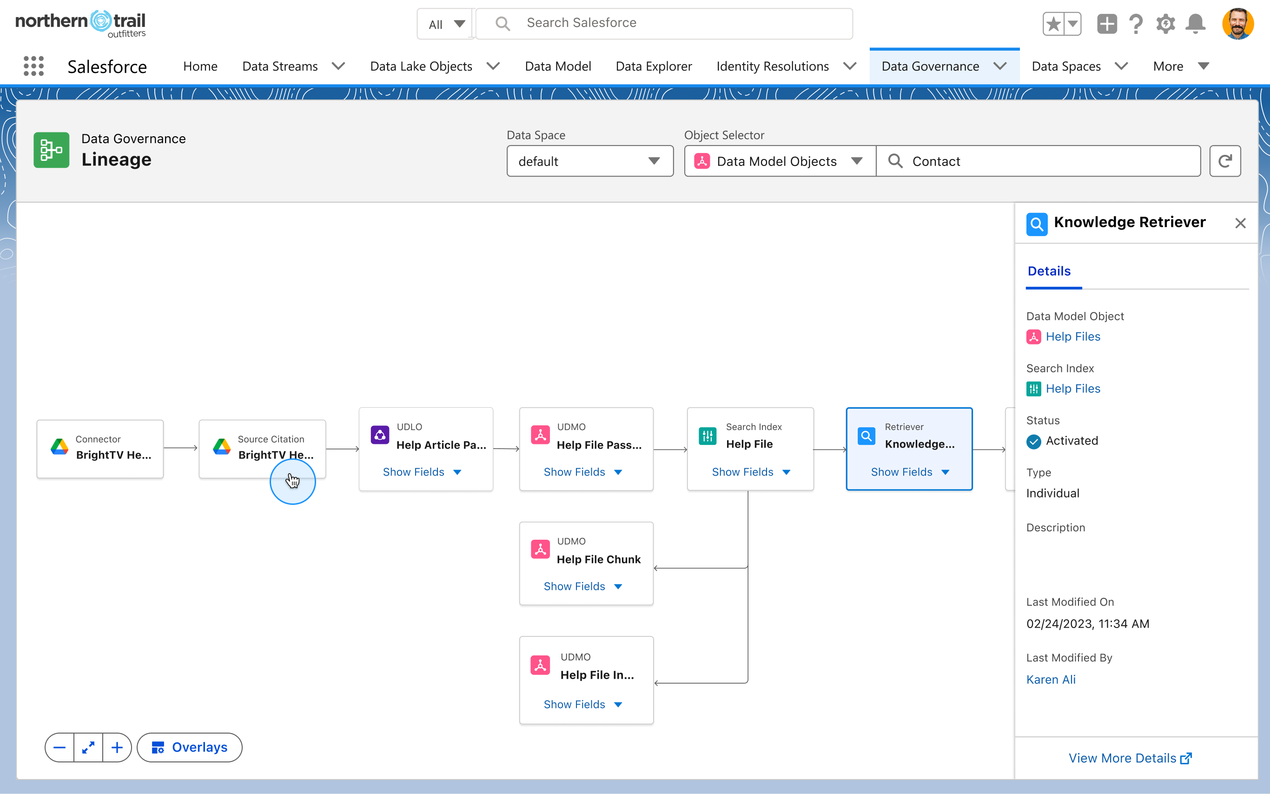Click the global Add plus icon
1270x794 pixels.
(x=1107, y=24)
